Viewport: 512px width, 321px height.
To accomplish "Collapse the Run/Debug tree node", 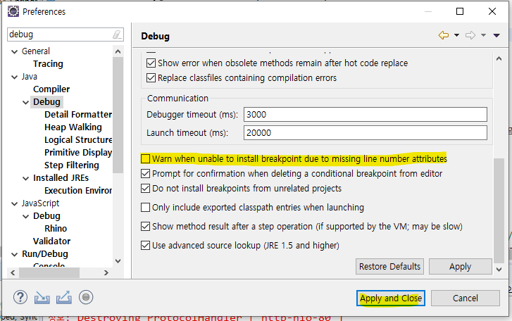I will [14, 254].
